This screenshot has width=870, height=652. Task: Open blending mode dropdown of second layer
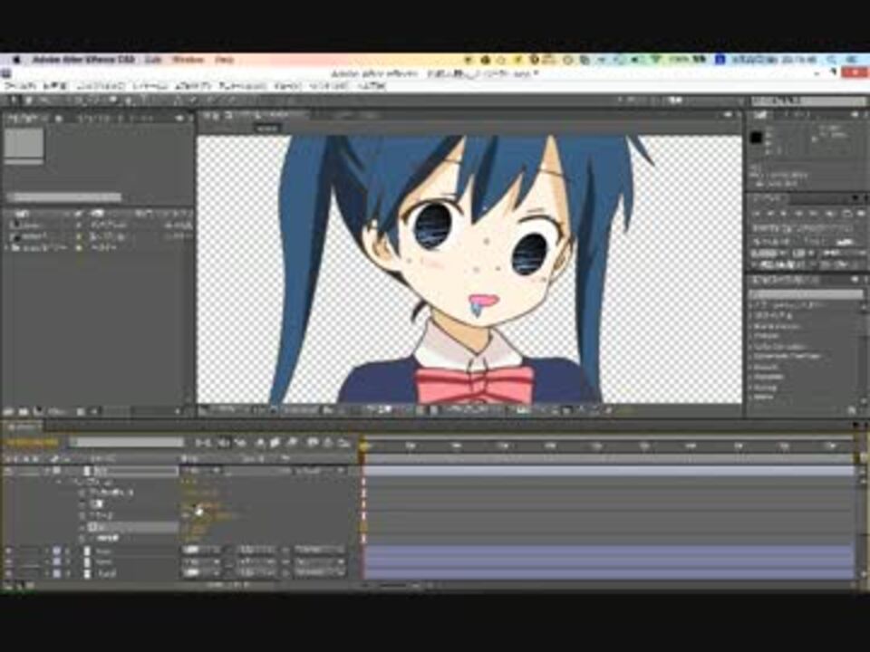click(x=202, y=551)
